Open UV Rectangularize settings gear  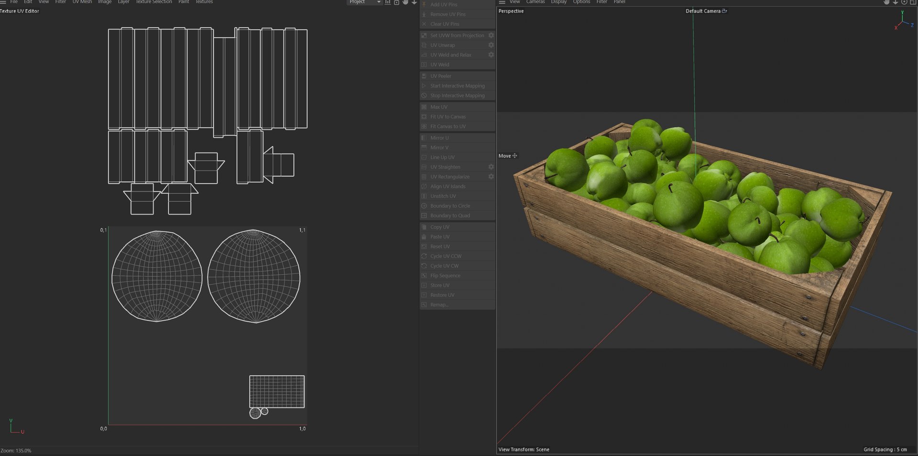[491, 177]
